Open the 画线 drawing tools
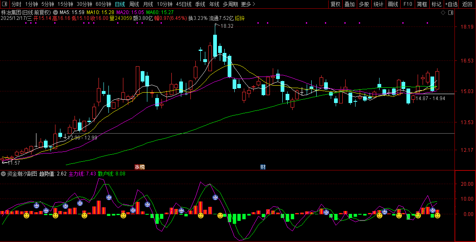This screenshot has width=476, height=242. click(393, 4)
